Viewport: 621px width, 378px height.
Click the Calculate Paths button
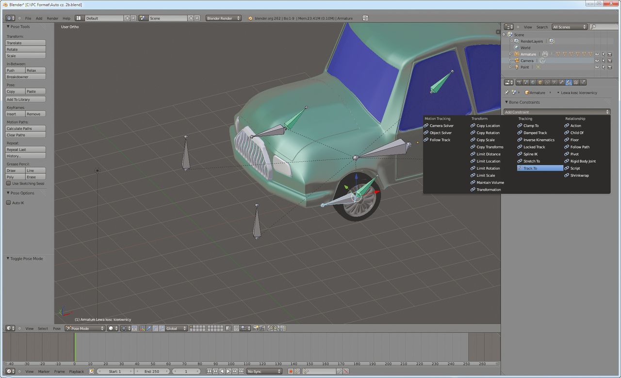click(25, 128)
